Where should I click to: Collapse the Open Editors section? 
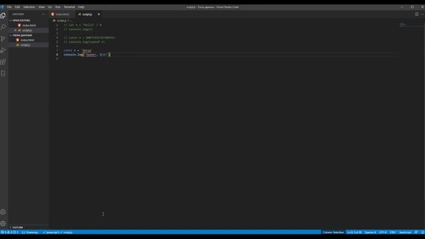[21, 21]
